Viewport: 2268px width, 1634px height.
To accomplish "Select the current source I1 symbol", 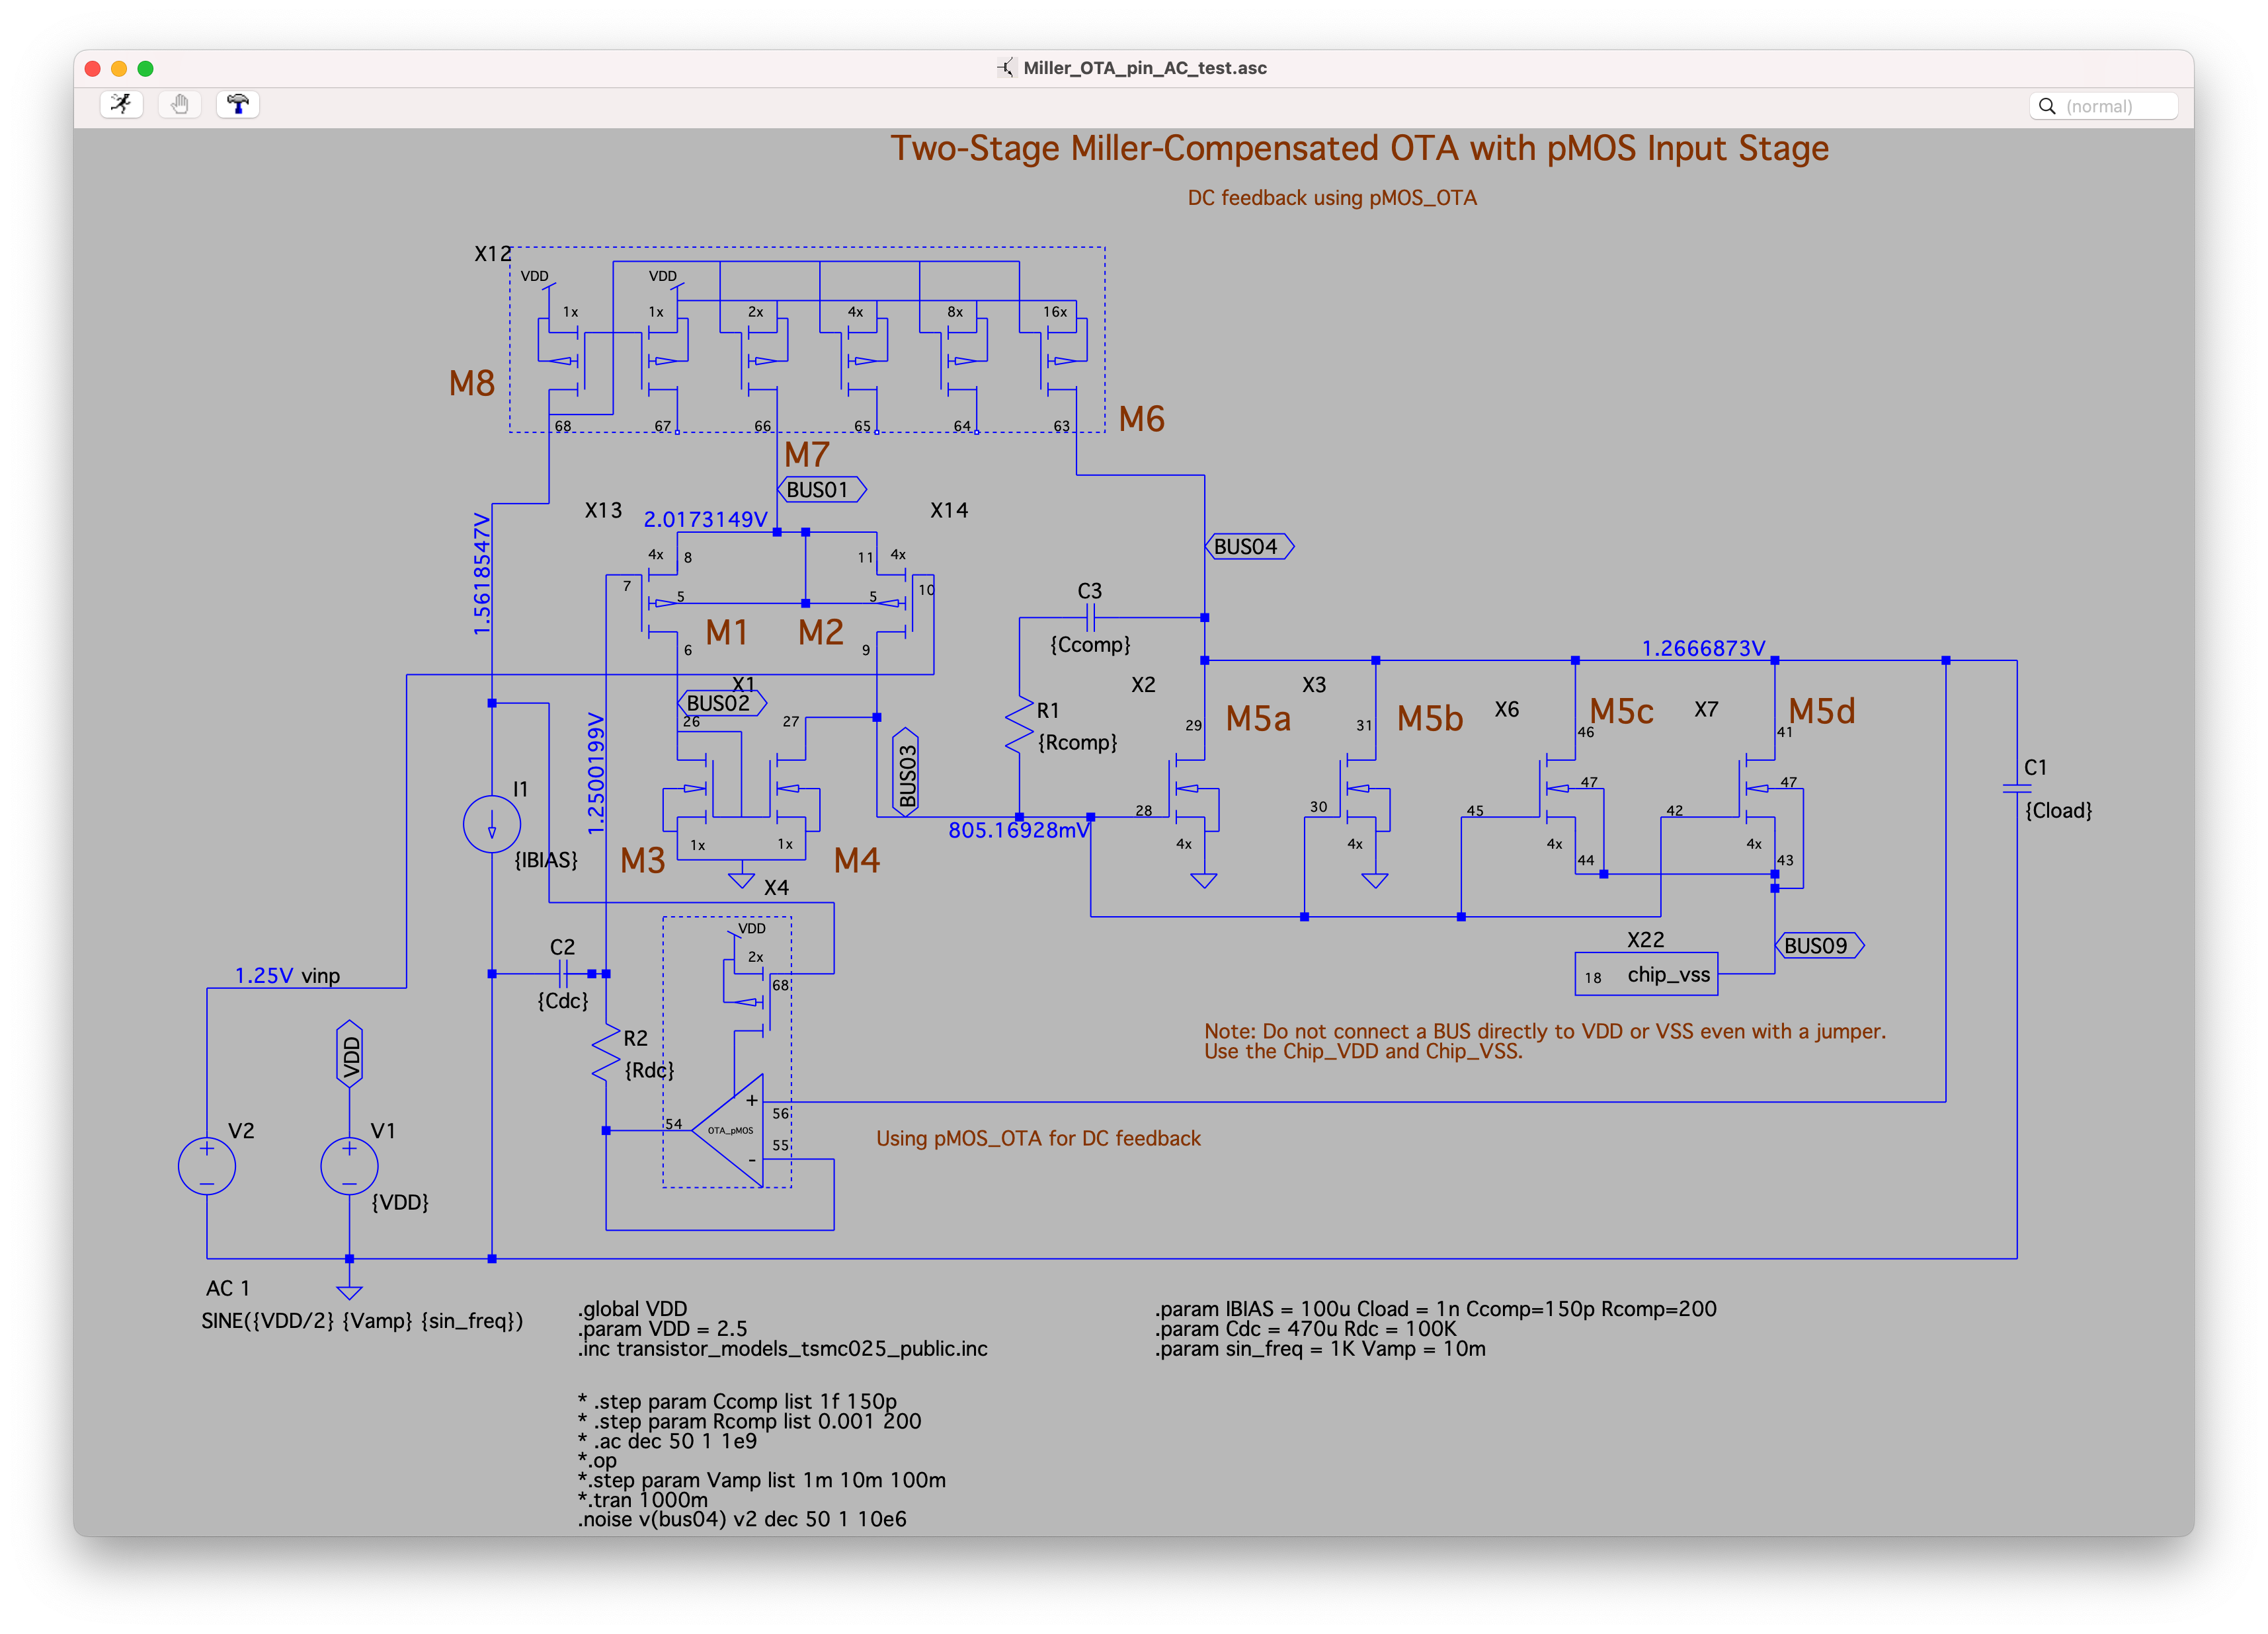I will (492, 824).
